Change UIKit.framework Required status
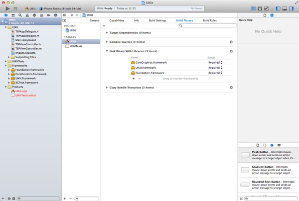 tap(215, 68)
